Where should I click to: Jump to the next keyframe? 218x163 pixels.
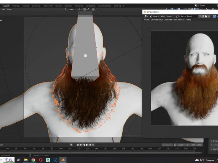(x=90, y=145)
